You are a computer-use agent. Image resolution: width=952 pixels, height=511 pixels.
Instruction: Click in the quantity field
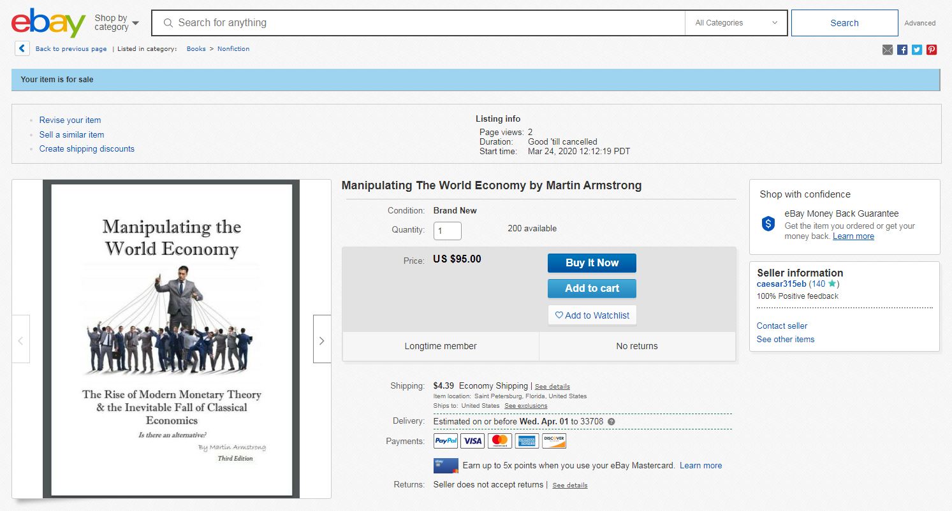click(x=447, y=230)
